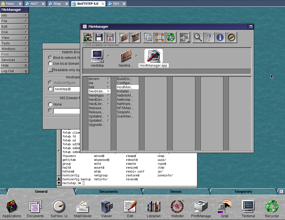This screenshot has height=220, width=285.
Task: Toggle the 'Readable only by' checkbox
Action: [x=50, y=70]
